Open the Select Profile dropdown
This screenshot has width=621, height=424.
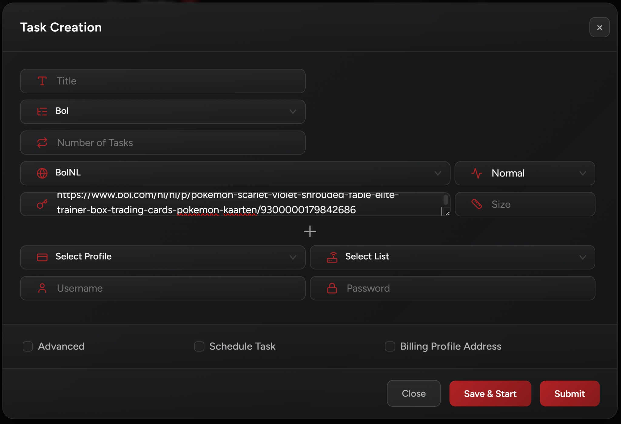[x=163, y=257]
